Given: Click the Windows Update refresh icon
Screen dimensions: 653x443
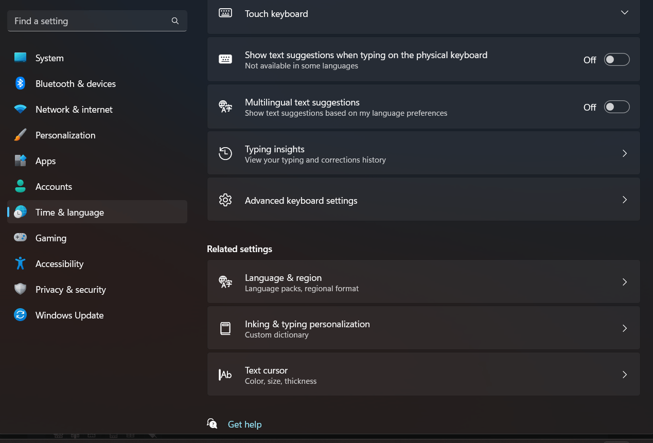Looking at the screenshot, I should point(20,315).
